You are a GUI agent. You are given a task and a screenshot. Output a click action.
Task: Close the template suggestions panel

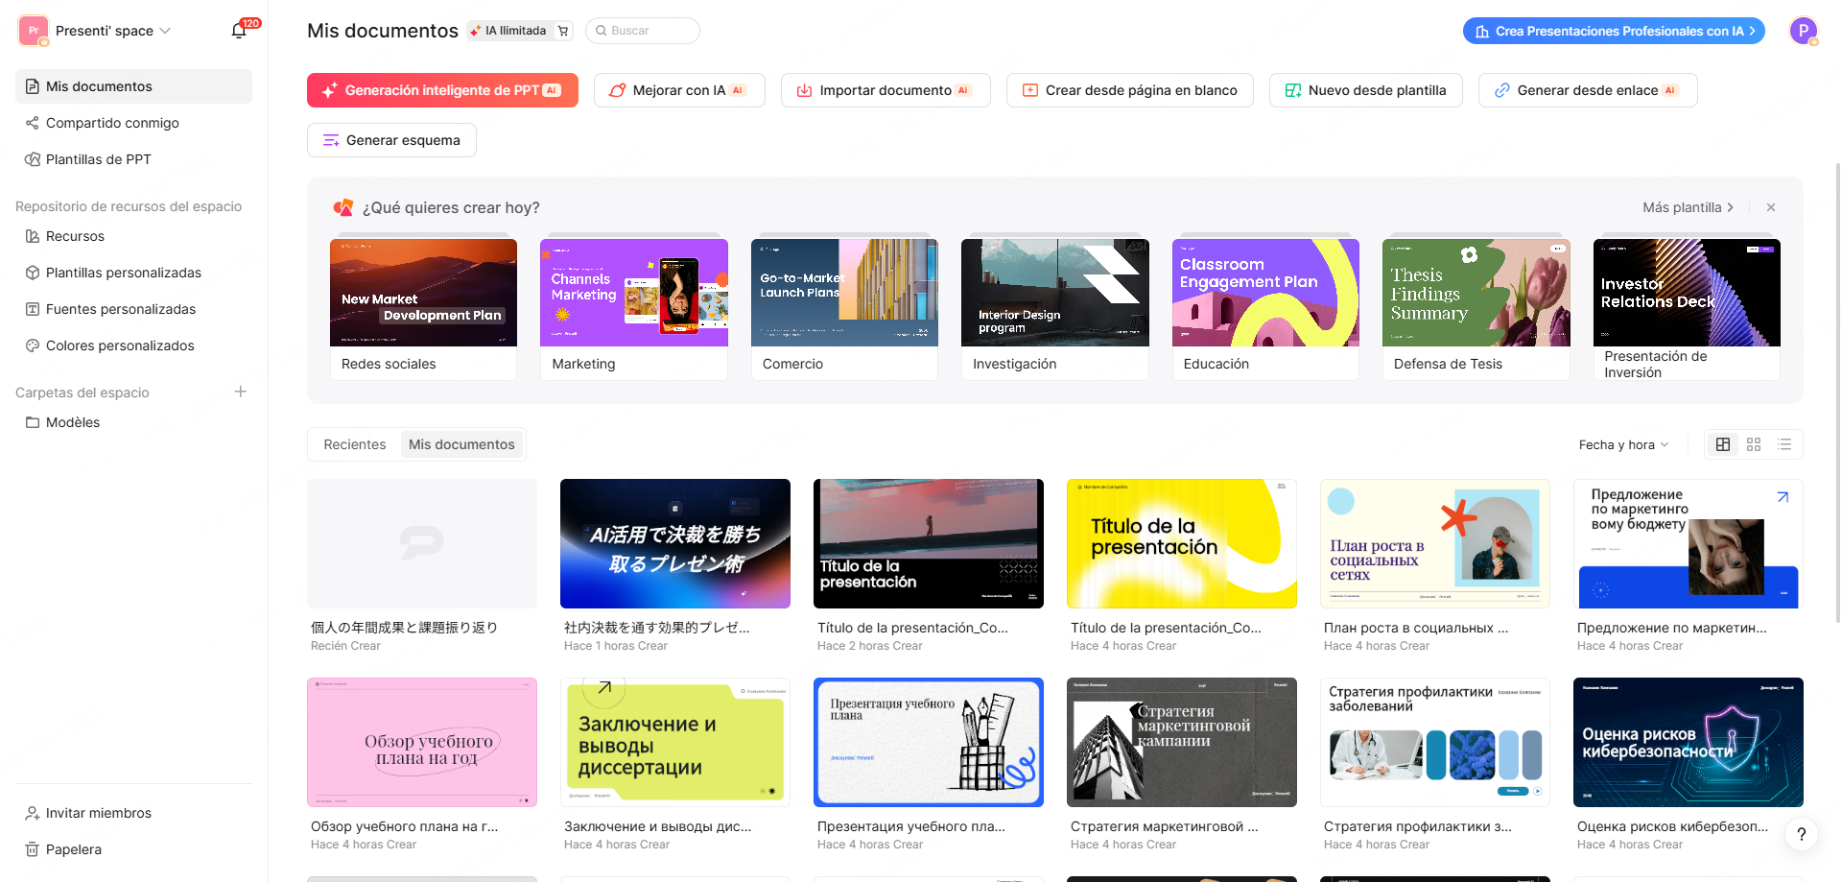tap(1771, 207)
